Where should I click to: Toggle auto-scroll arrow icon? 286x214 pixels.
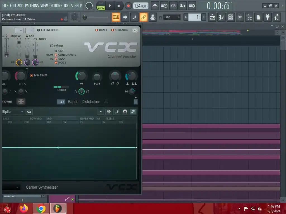tap(125, 17)
